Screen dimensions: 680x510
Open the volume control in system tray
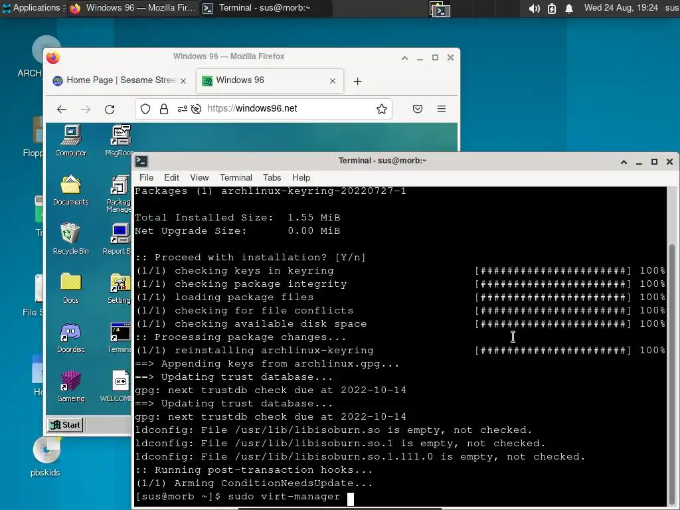(x=535, y=8)
